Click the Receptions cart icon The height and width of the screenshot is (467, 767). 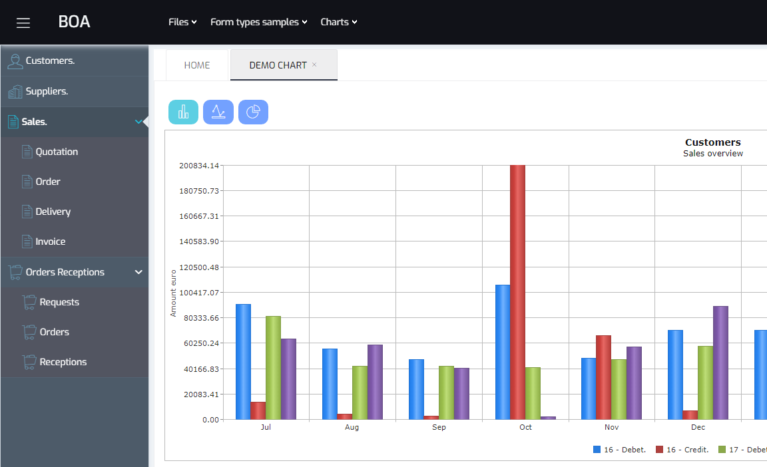pyautogui.click(x=29, y=362)
